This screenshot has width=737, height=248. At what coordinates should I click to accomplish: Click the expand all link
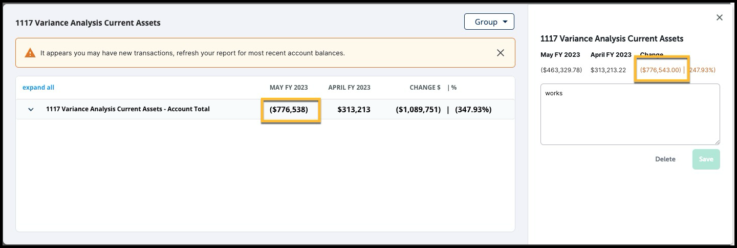[x=38, y=88]
